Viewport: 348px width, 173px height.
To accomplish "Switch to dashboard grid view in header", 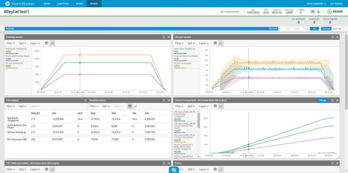I will (313, 12).
